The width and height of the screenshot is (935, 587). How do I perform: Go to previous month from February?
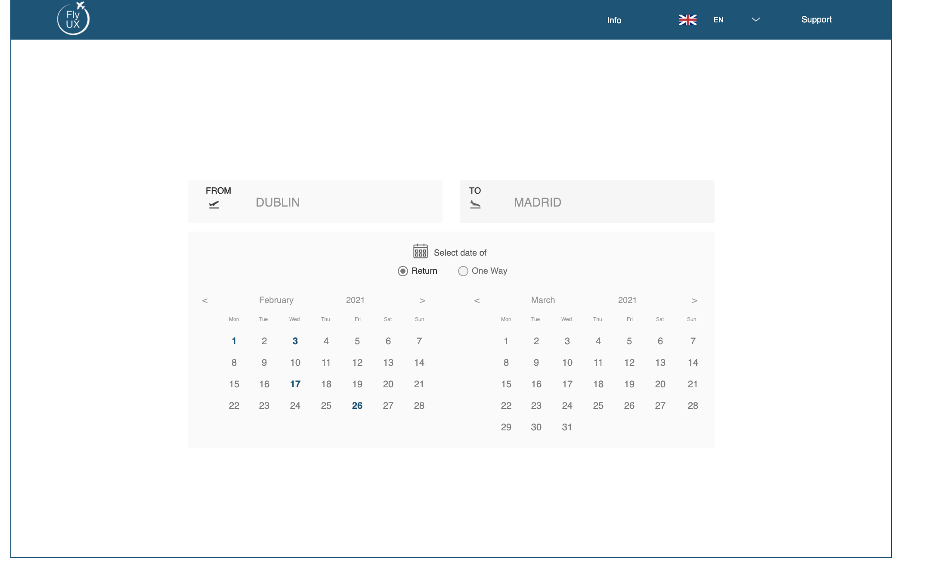click(x=205, y=300)
